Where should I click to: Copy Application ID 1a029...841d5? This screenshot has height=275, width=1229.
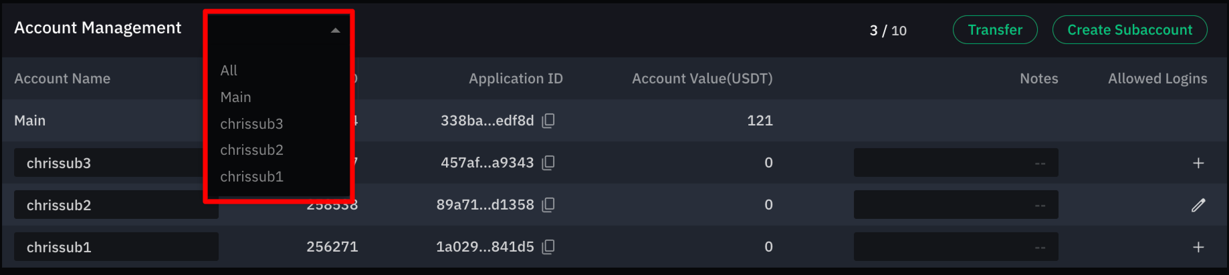[548, 247]
